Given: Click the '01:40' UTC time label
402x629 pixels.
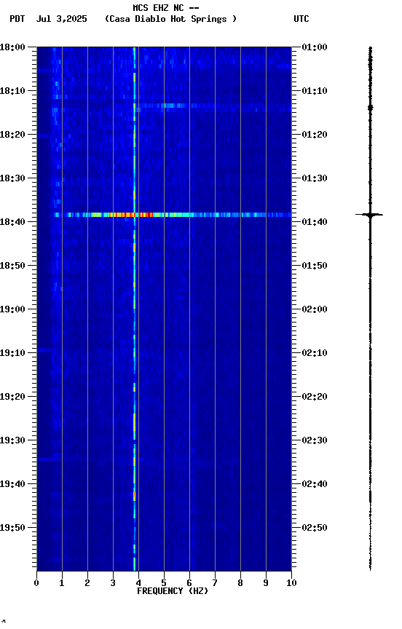Looking at the screenshot, I should click(x=315, y=222).
